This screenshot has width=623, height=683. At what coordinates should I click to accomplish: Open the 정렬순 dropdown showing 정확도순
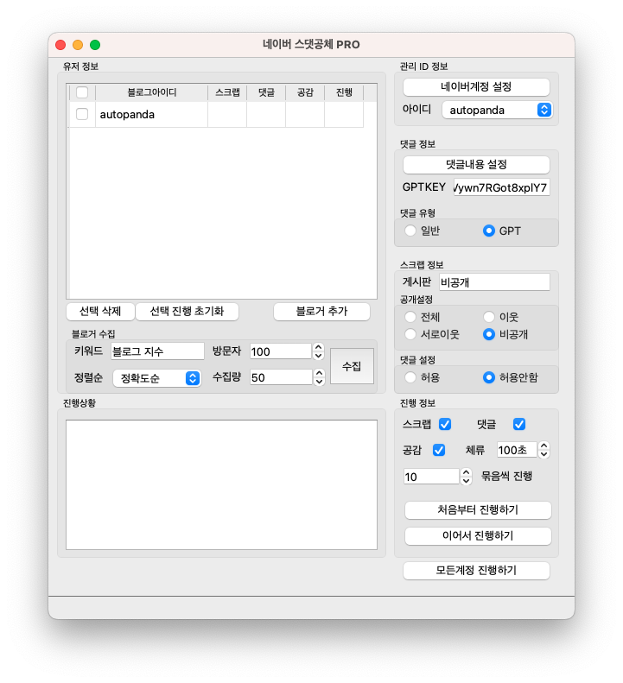(x=157, y=378)
